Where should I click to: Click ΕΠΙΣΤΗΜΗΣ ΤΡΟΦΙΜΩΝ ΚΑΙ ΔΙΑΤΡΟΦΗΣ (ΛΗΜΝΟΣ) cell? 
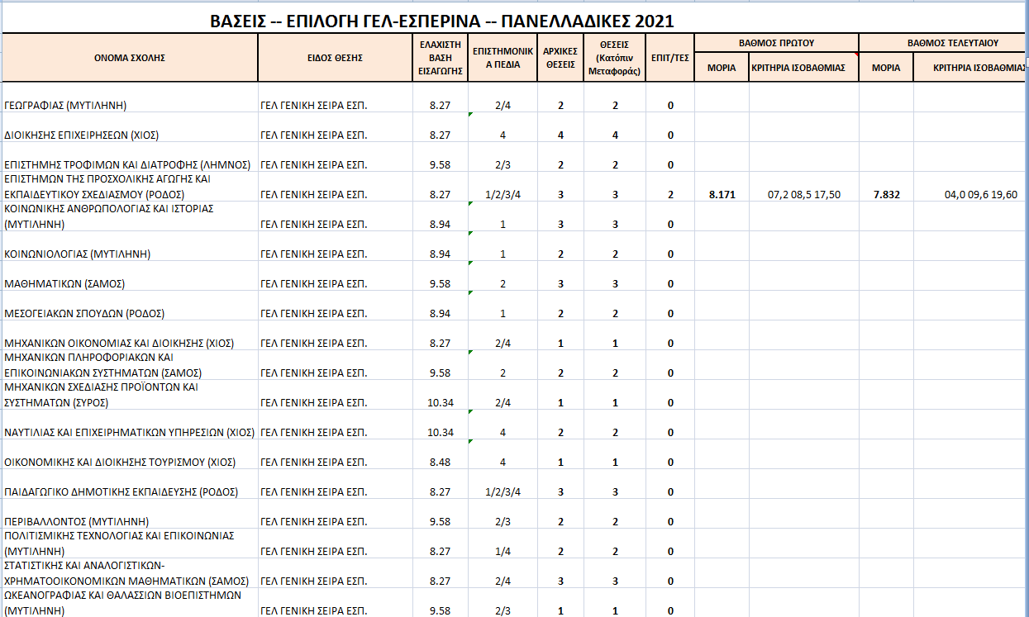pos(130,157)
